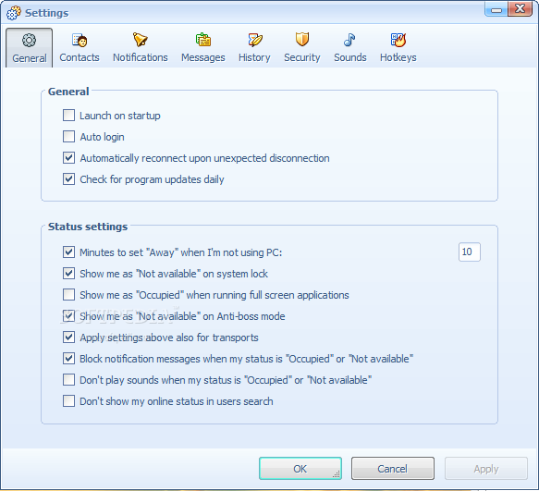539x491 pixels.
Task: Click the History feather icon
Action: click(255, 40)
